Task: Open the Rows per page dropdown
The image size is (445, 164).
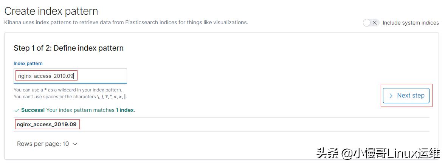Action: [47, 144]
